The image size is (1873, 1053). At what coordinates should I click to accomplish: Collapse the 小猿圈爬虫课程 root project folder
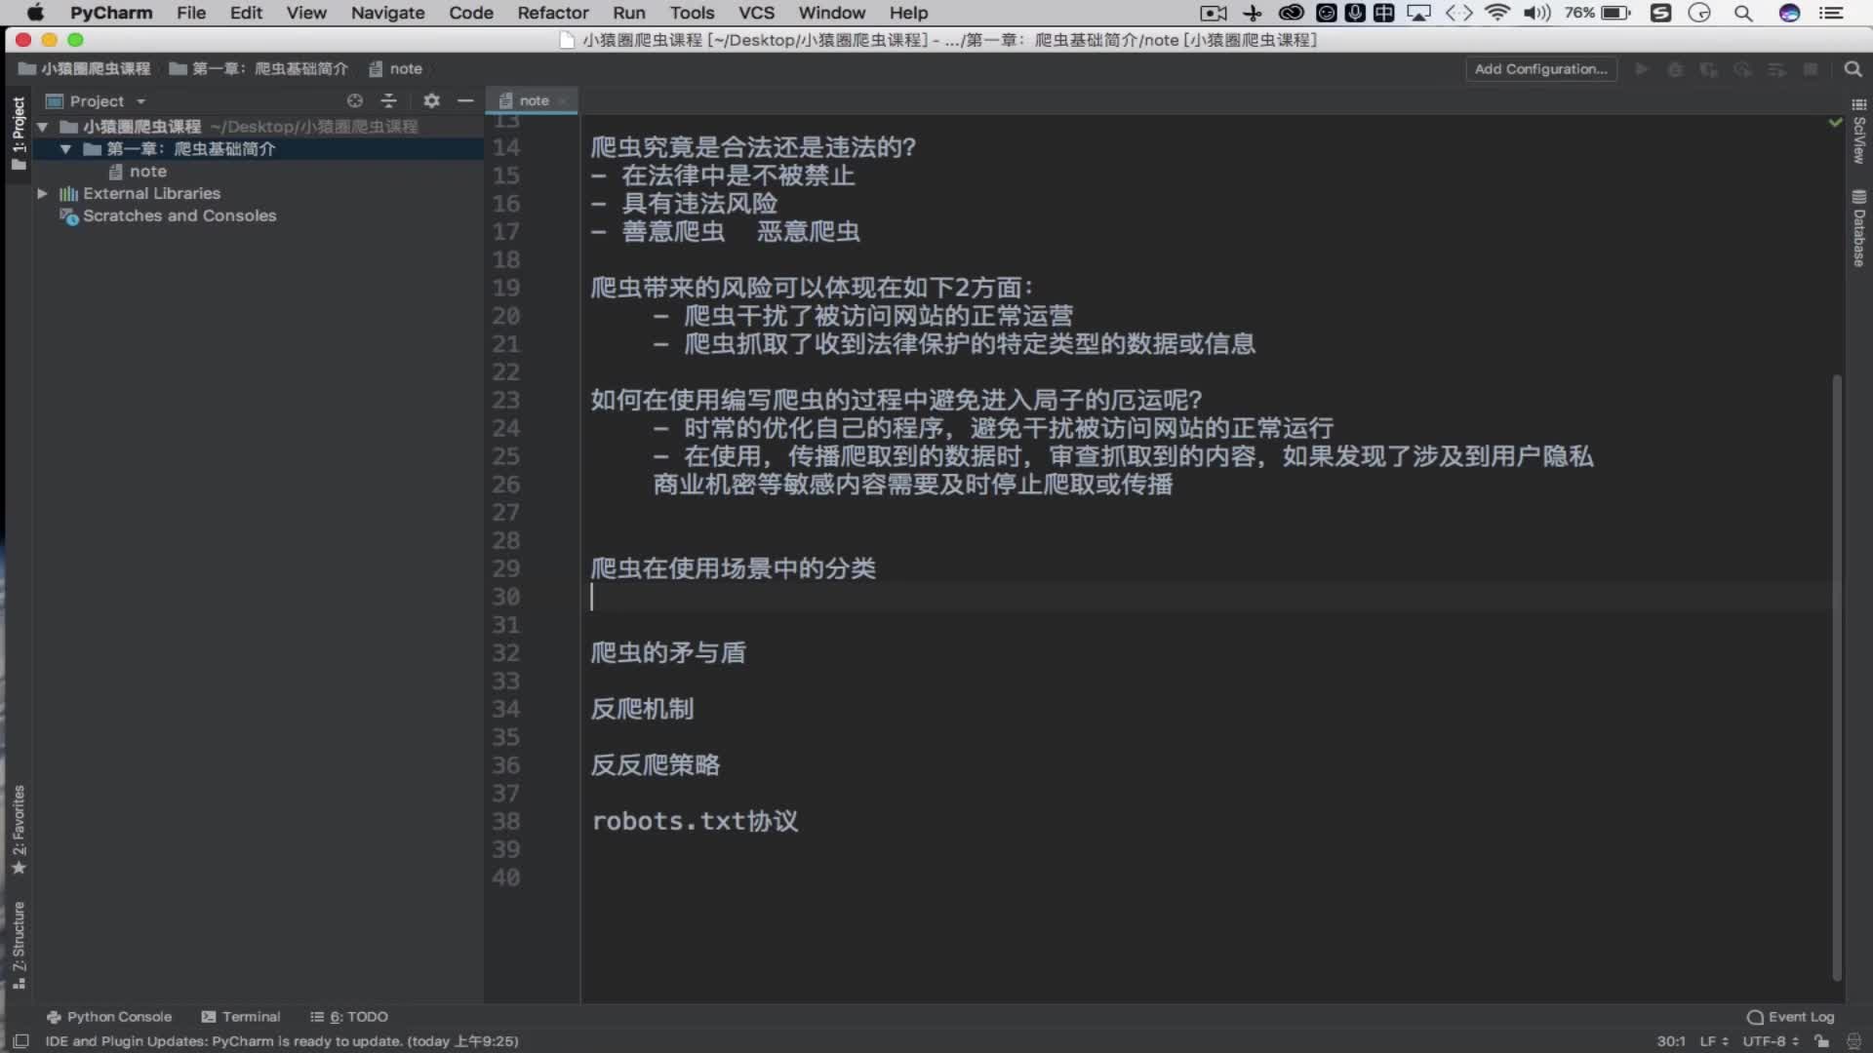[42, 127]
